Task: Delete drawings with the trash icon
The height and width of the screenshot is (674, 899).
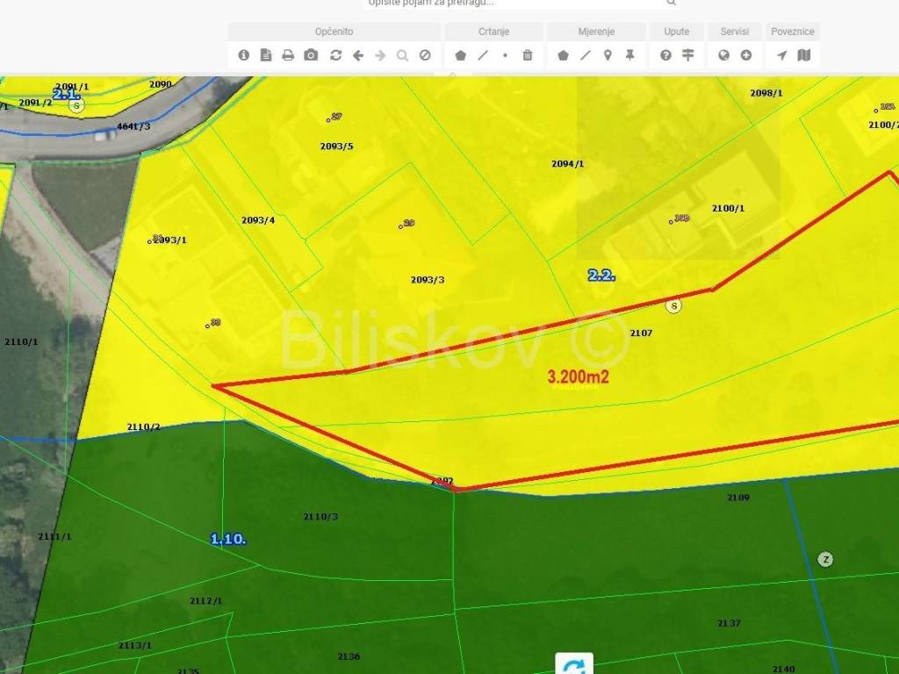Action: click(528, 55)
